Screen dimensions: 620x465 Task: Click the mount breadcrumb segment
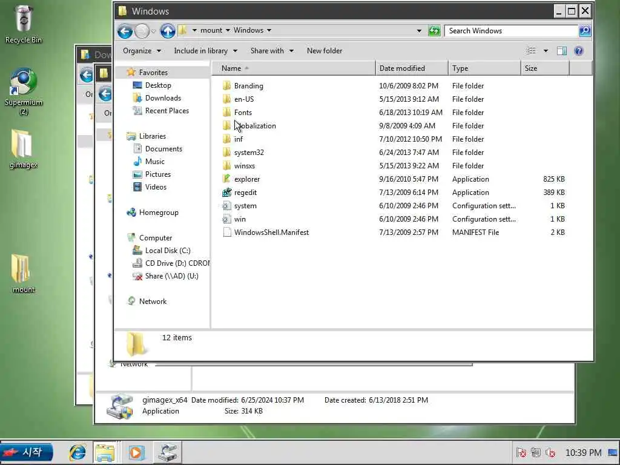point(211,30)
